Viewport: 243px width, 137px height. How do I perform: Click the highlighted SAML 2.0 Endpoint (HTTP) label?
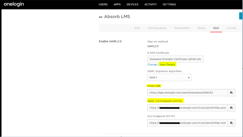click(x=165, y=101)
